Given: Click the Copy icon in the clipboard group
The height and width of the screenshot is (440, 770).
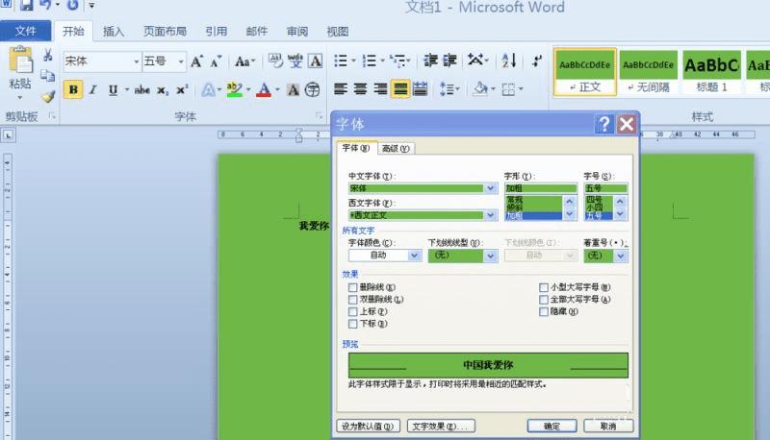Looking at the screenshot, I should 47,76.
